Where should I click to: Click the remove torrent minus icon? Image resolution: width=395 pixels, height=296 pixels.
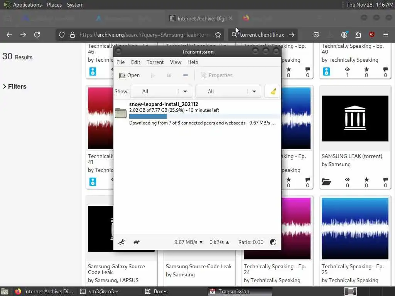coord(186,75)
